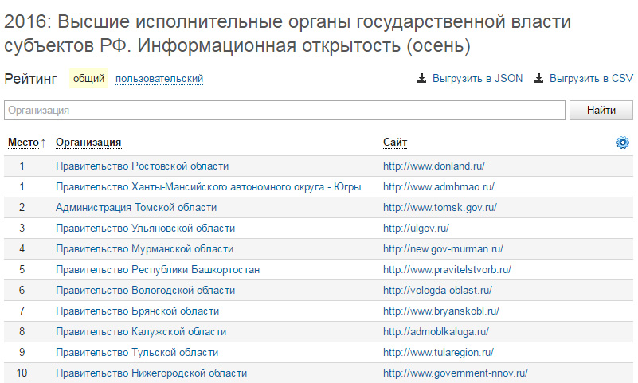Screen dimensions: 638x383
Task: Visit http://www.government-nnov.ru/ site link
Action: 455,373
